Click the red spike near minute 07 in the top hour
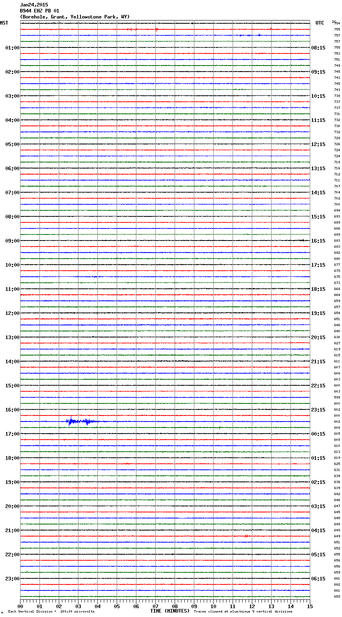This screenshot has height=617, width=342. coord(157,29)
